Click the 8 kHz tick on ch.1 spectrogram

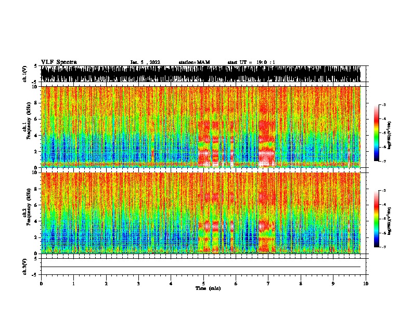pos(36,103)
